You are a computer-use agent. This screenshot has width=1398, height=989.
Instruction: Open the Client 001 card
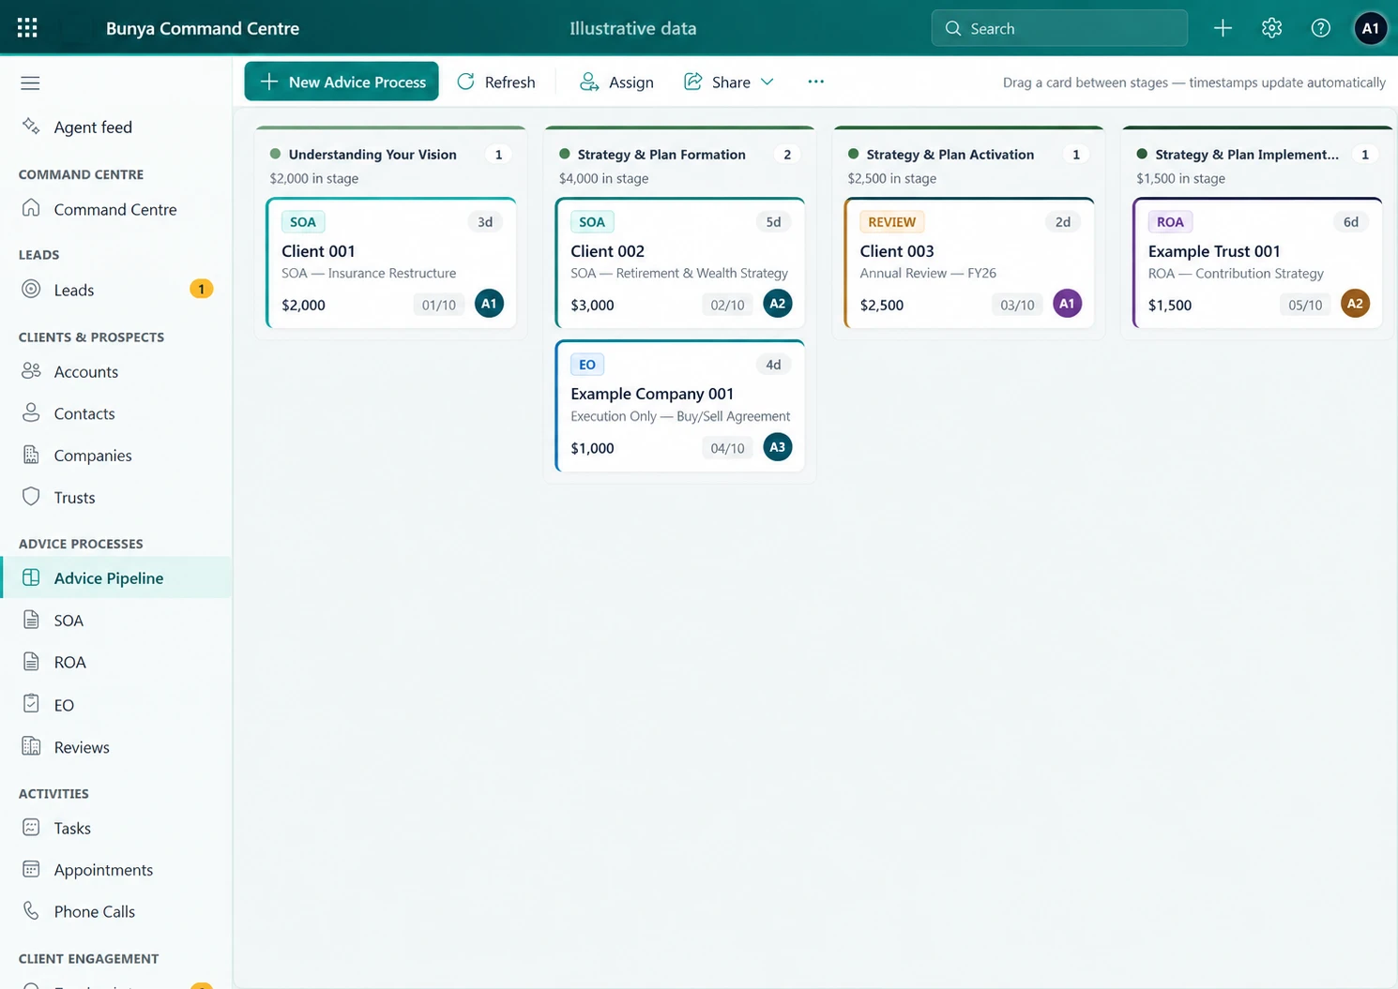pos(391,262)
